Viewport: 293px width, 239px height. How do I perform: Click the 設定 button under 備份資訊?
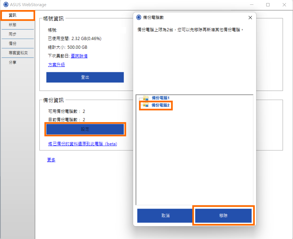(85, 129)
